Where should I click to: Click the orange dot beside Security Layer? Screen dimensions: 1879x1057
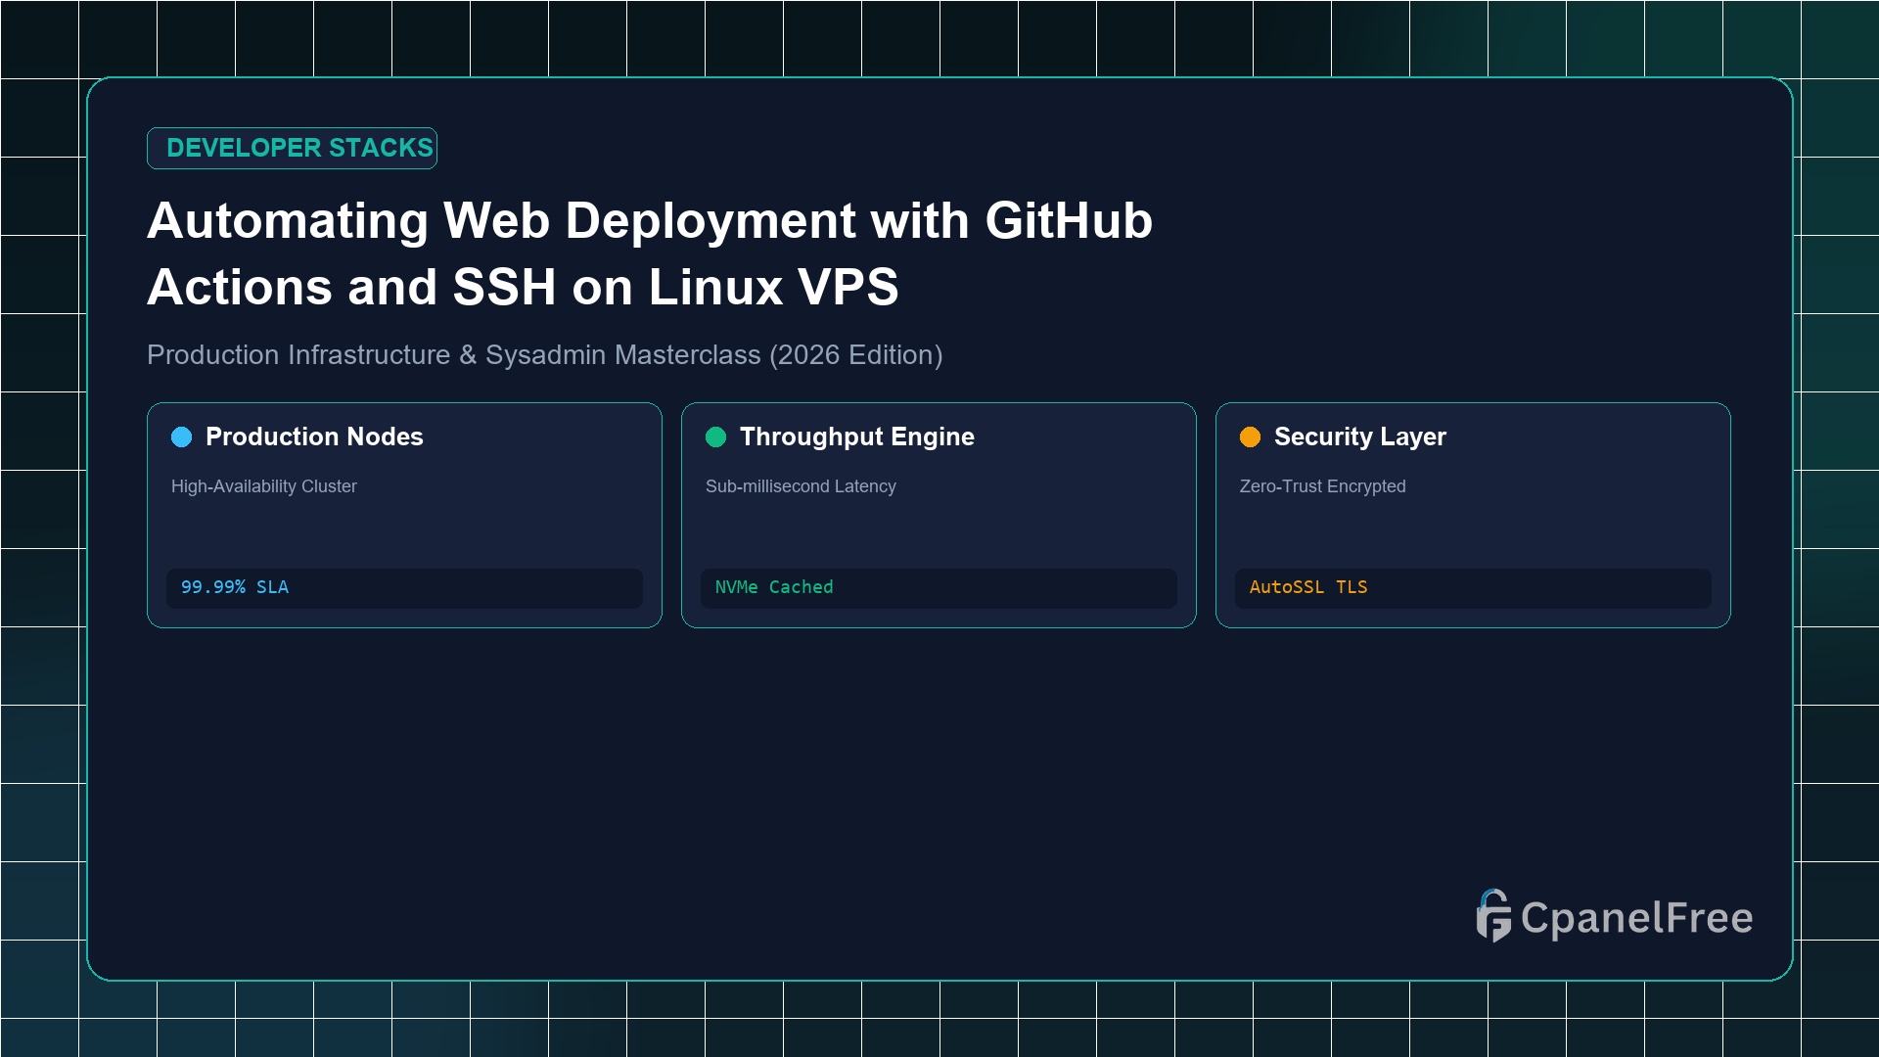coord(1251,437)
